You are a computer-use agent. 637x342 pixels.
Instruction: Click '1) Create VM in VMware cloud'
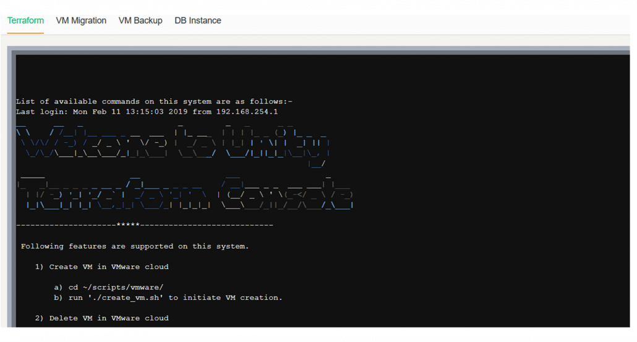101,267
